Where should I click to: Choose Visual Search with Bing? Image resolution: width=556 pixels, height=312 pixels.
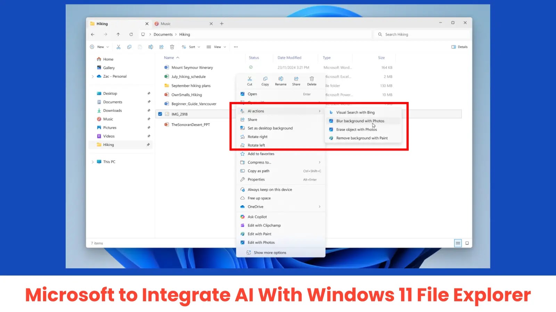[363, 113]
